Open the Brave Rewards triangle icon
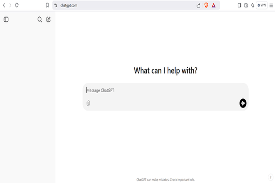 click(214, 5)
